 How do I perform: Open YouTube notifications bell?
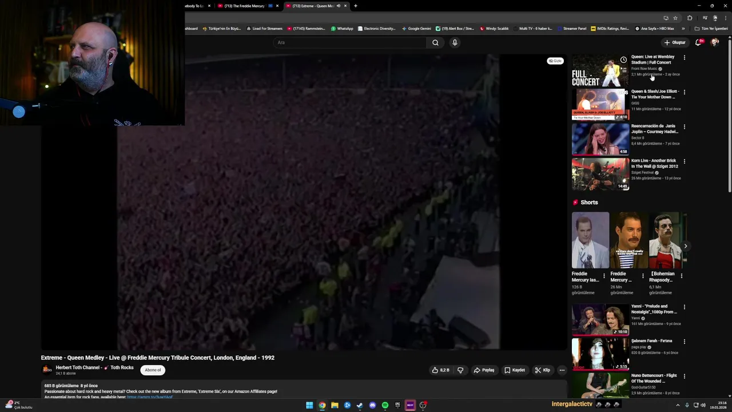pos(698,42)
